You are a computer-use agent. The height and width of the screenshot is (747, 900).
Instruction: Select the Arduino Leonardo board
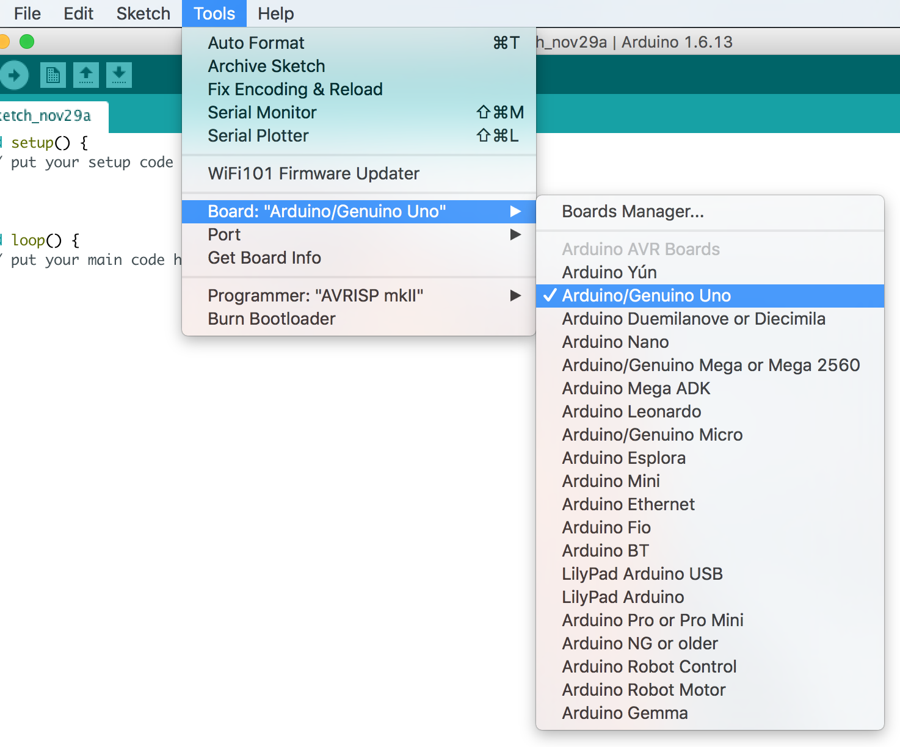710,411
